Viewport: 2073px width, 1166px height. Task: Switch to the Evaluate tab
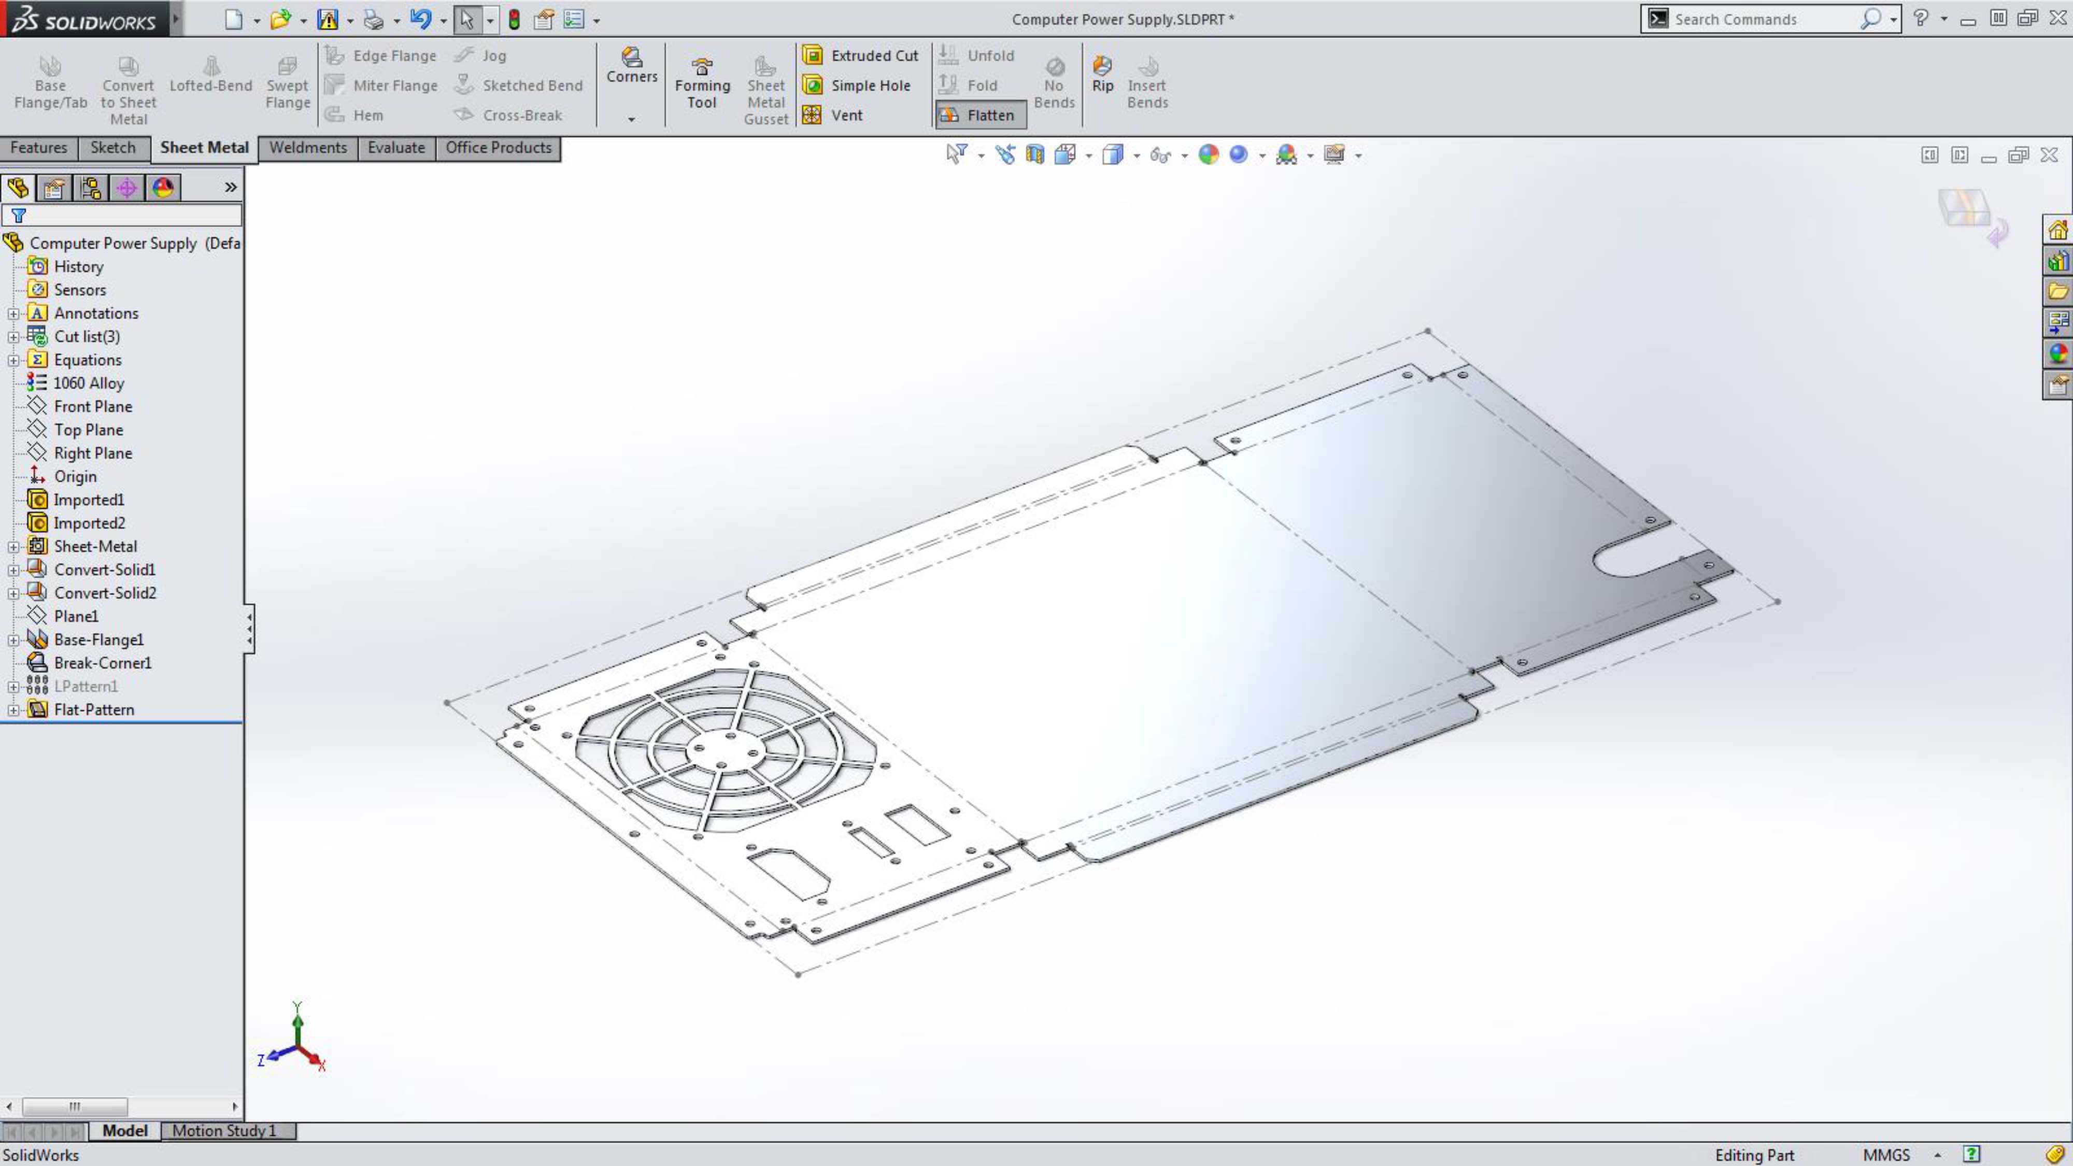396,148
